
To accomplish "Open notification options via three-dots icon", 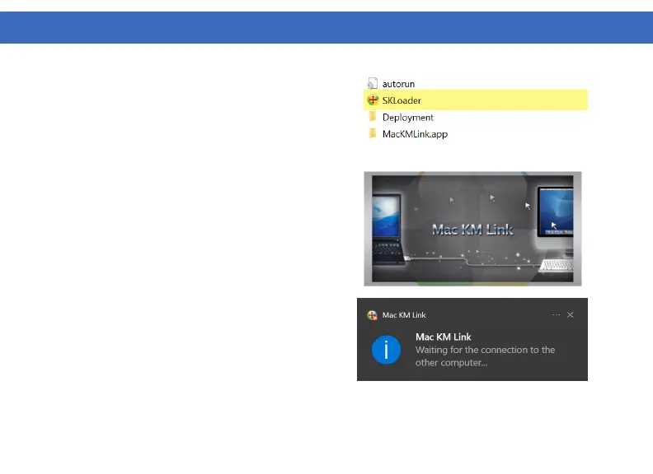I will tap(556, 314).
